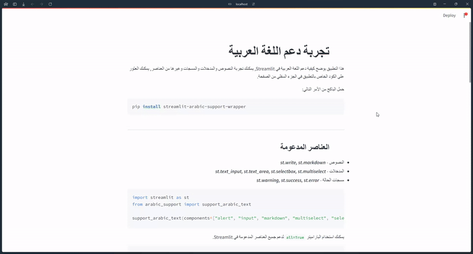
Task: Click 'streamlit-arabic-support-wrapper' package name
Action: point(205,107)
